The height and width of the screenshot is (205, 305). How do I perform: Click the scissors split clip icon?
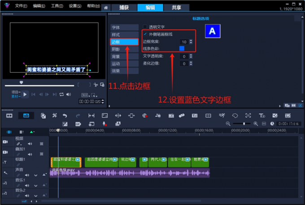pyautogui.click(x=96, y=85)
